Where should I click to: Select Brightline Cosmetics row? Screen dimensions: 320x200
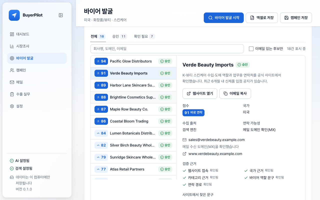click(133, 97)
